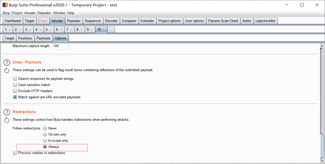The height and width of the screenshot is (164, 325).
Task: Switch to the Proxy tab
Action: click(x=43, y=21)
